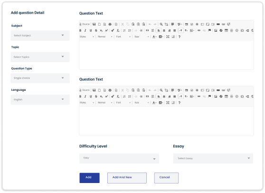
Task: Open Preview in upper editor toolbar
Action: [x=104, y=24]
